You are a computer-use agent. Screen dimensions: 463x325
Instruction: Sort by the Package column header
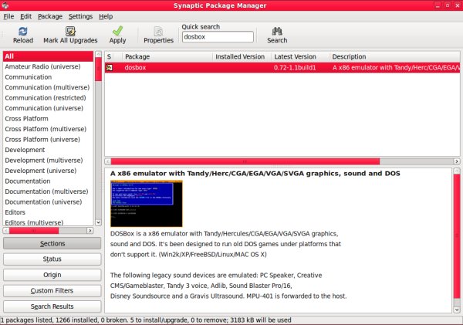pyautogui.click(x=167, y=56)
